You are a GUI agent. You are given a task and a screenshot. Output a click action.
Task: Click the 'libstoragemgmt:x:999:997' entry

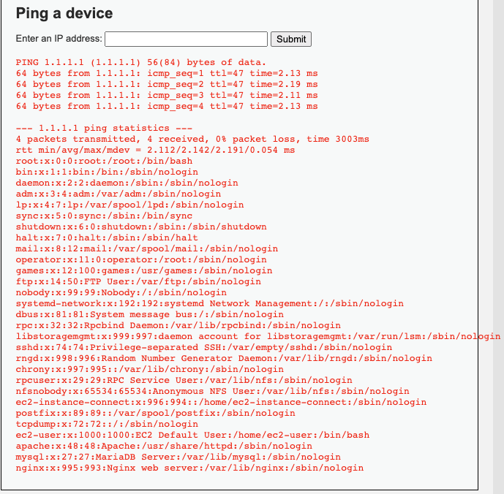(x=258, y=335)
